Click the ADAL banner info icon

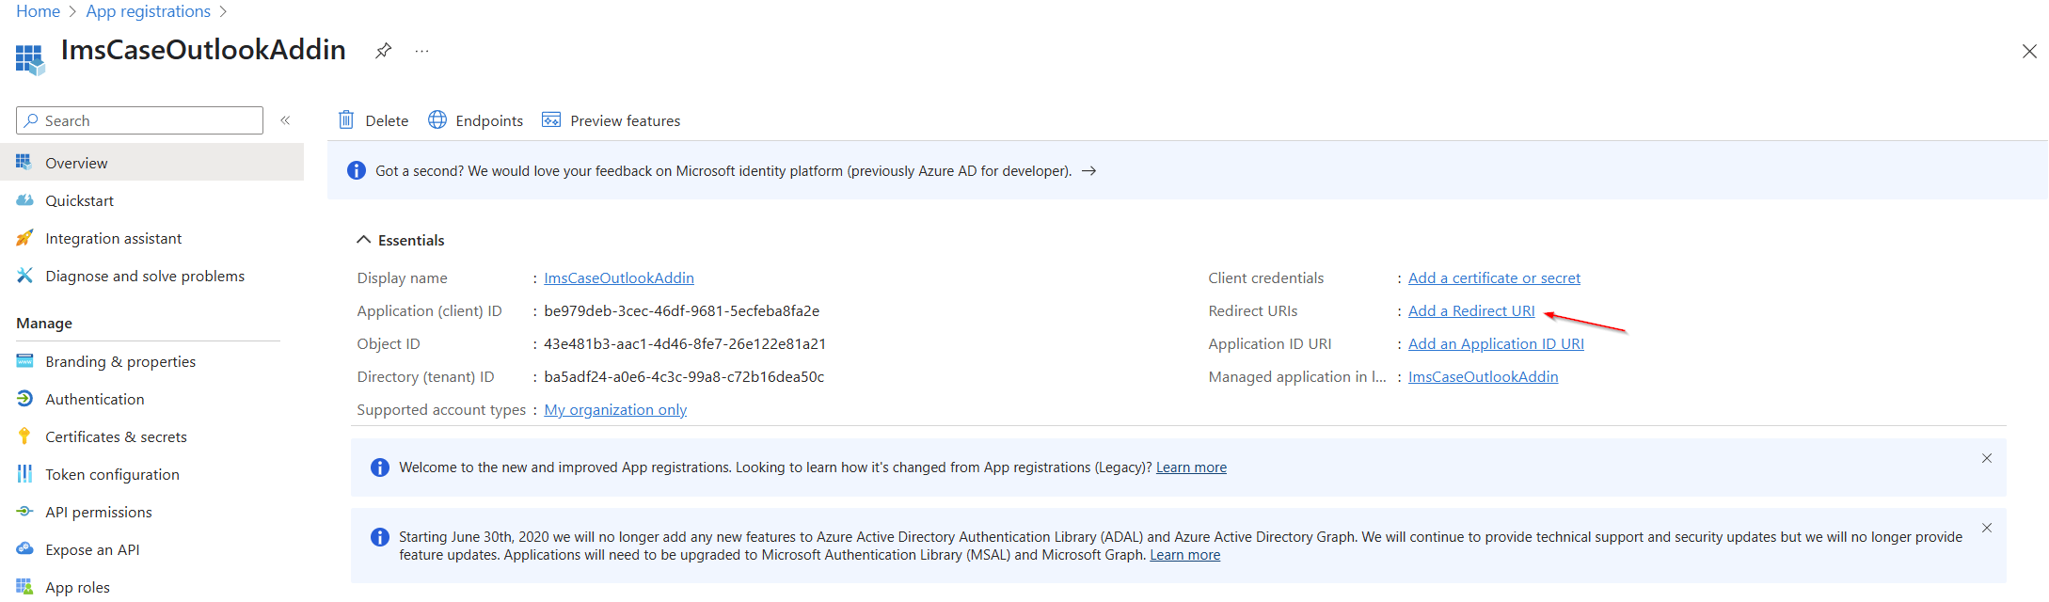[380, 537]
